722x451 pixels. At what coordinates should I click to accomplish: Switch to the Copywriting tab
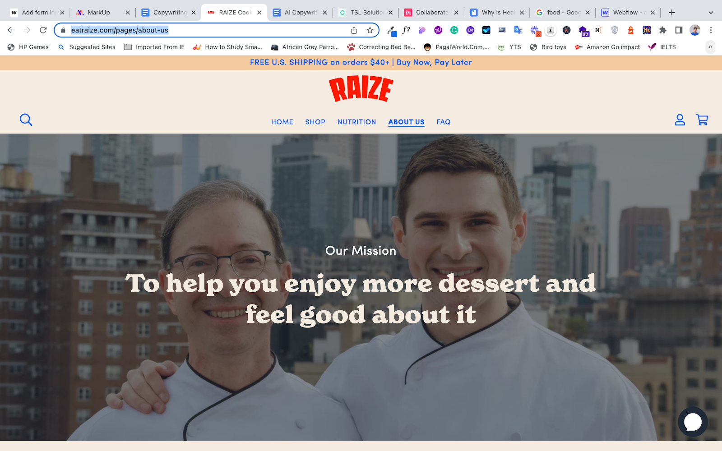coord(169,13)
